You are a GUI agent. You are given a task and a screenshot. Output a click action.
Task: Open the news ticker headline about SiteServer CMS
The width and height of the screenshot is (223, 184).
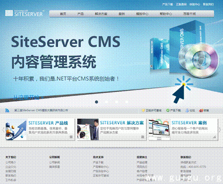pos(41,111)
